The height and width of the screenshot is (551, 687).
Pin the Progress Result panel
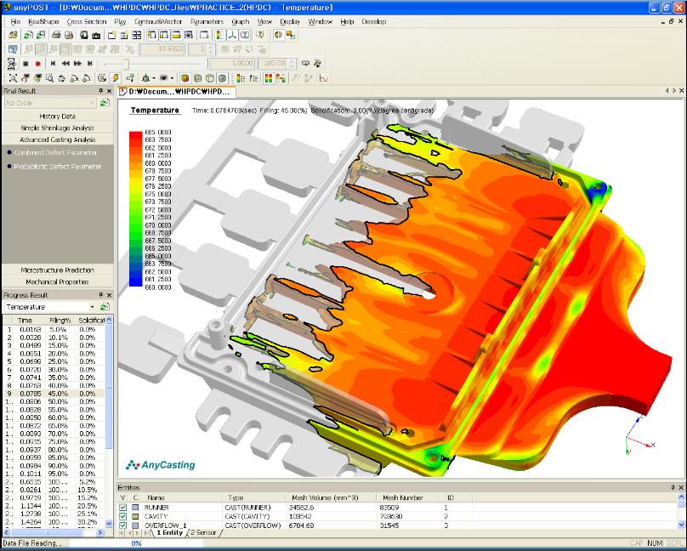pos(101,295)
